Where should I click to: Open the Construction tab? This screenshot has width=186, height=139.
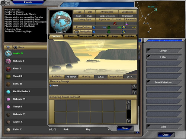pyautogui.click(x=86, y=36)
